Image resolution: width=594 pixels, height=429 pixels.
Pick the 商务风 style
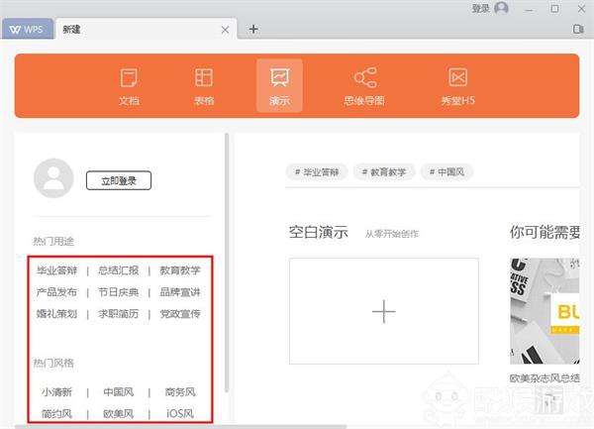point(180,392)
